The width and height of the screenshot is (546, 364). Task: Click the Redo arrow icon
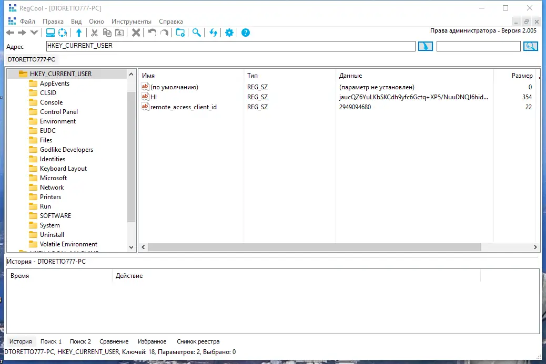tap(164, 33)
